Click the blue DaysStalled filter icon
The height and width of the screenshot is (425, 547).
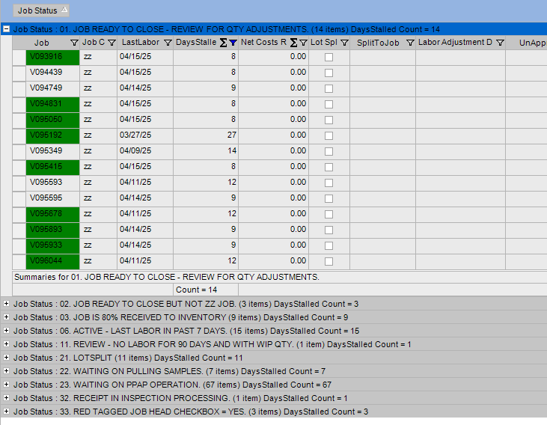[233, 43]
